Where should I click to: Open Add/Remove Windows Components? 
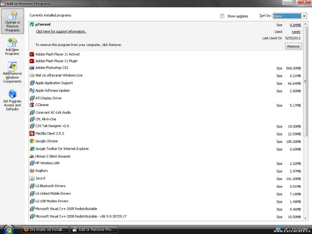[x=12, y=73]
